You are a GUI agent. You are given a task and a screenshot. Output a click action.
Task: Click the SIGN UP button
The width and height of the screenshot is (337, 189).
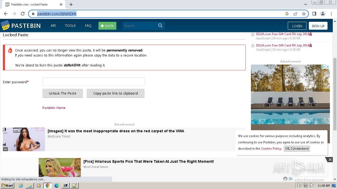[x=318, y=26]
